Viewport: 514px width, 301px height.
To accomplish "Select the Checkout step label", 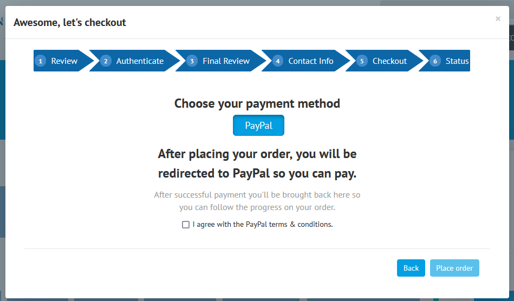I will click(389, 61).
